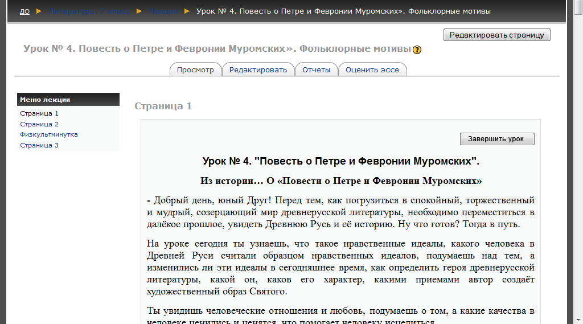Screen dimensions: 583x324
Task: Open Физкультминутка in the lecture menu
Action: pyautogui.click(x=49, y=134)
